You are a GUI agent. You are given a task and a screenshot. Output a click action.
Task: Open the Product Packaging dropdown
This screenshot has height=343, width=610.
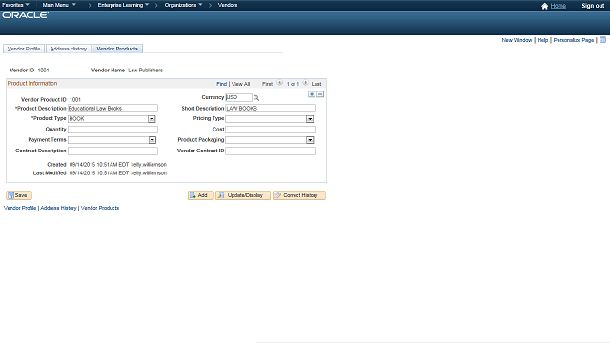point(310,140)
